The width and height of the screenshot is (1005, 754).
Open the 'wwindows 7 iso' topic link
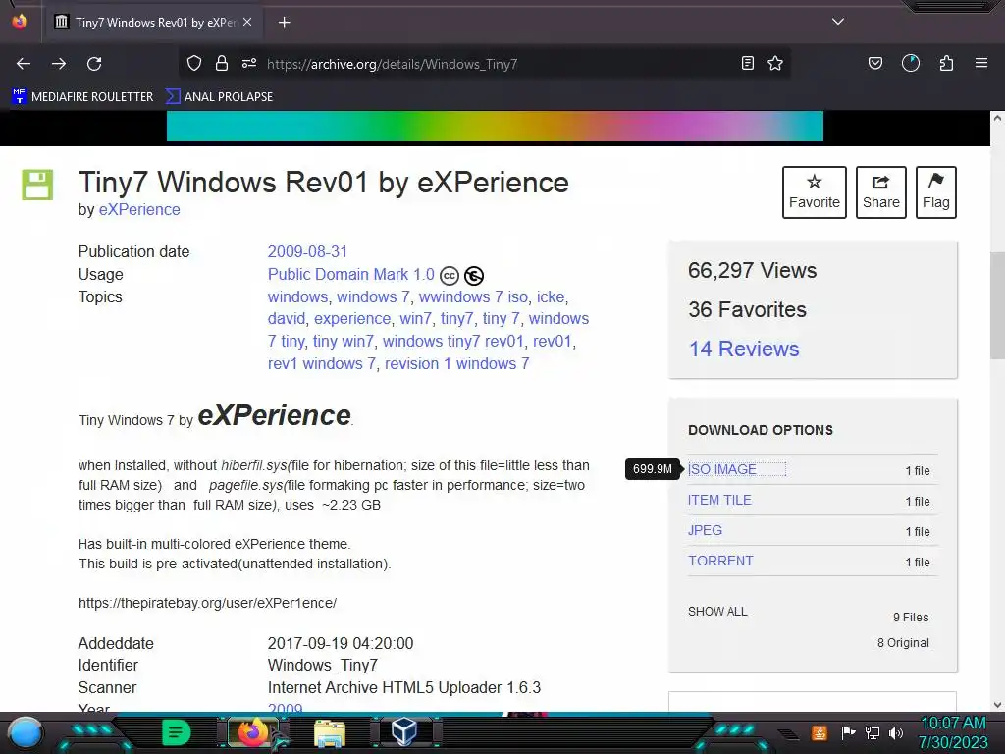473,296
